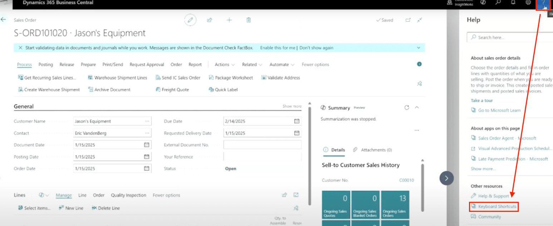Click the back arrow icon
The width and height of the screenshot is (553, 226).
tap(4, 20)
